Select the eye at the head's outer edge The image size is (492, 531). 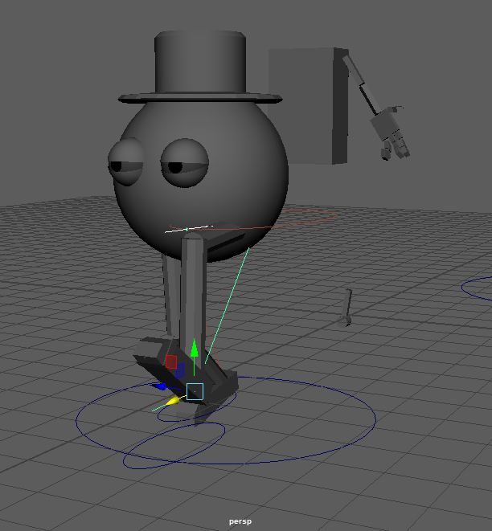[x=126, y=161]
